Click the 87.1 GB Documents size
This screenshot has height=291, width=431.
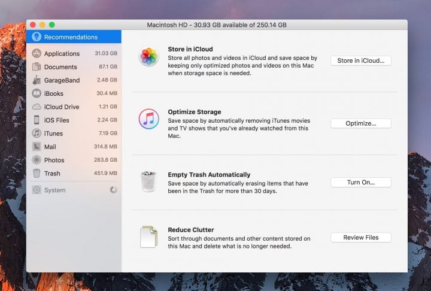(108, 66)
